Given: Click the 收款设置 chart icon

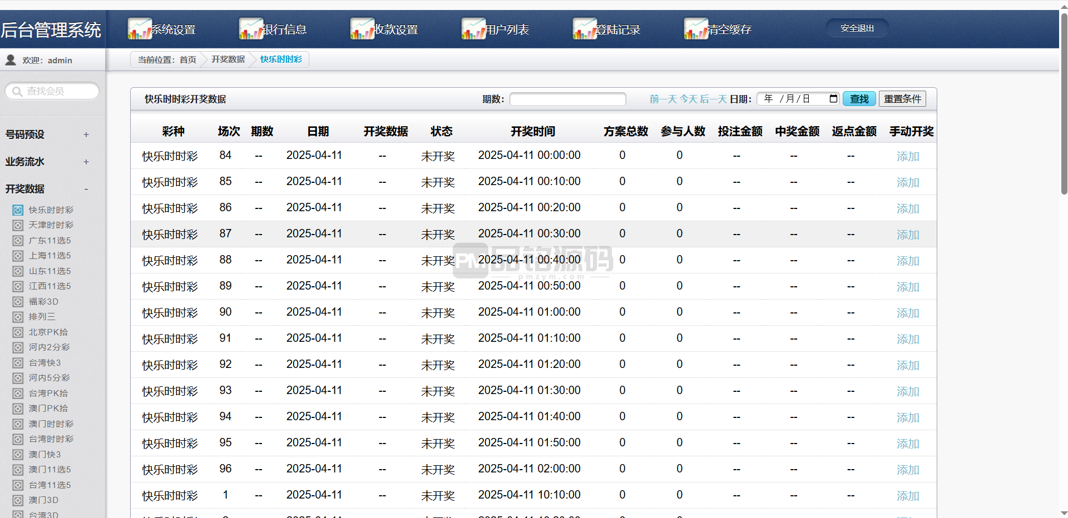Looking at the screenshot, I should pos(362,29).
